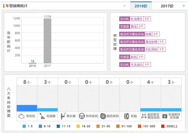Image resolution: width=188 pixels, height=133 pixels.
Task: Open the 发动机 机油增多 fault tag
Action: (x=135, y=19)
